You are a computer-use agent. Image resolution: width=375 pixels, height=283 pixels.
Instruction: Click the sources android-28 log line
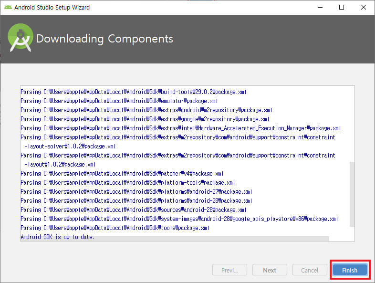click(x=134, y=210)
